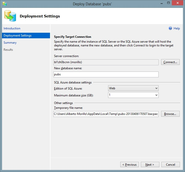
Task: Maximize the Deploy Database window
Action: [169, 3]
